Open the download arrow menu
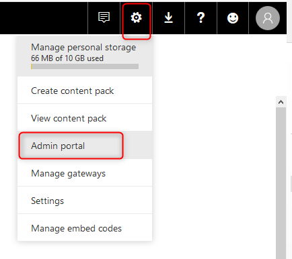Image resolution: width=292 pixels, height=259 pixels. (168, 17)
